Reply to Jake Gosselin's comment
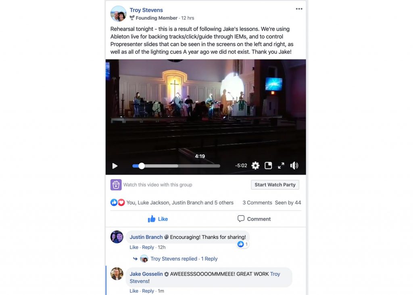The height and width of the screenshot is (295, 413). click(148, 291)
